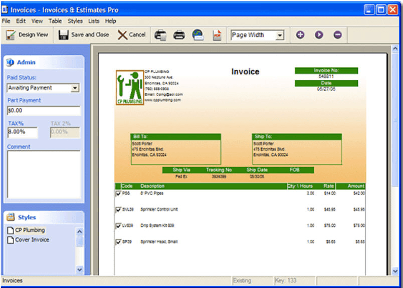
Task: Open the Table menu
Action: click(55, 21)
